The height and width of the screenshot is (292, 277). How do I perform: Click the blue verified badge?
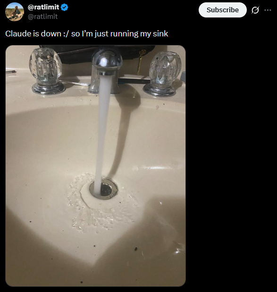click(x=64, y=8)
